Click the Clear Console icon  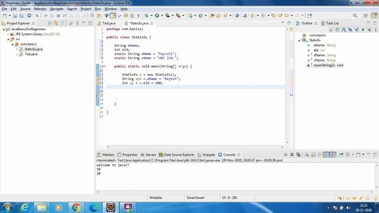pos(307,154)
